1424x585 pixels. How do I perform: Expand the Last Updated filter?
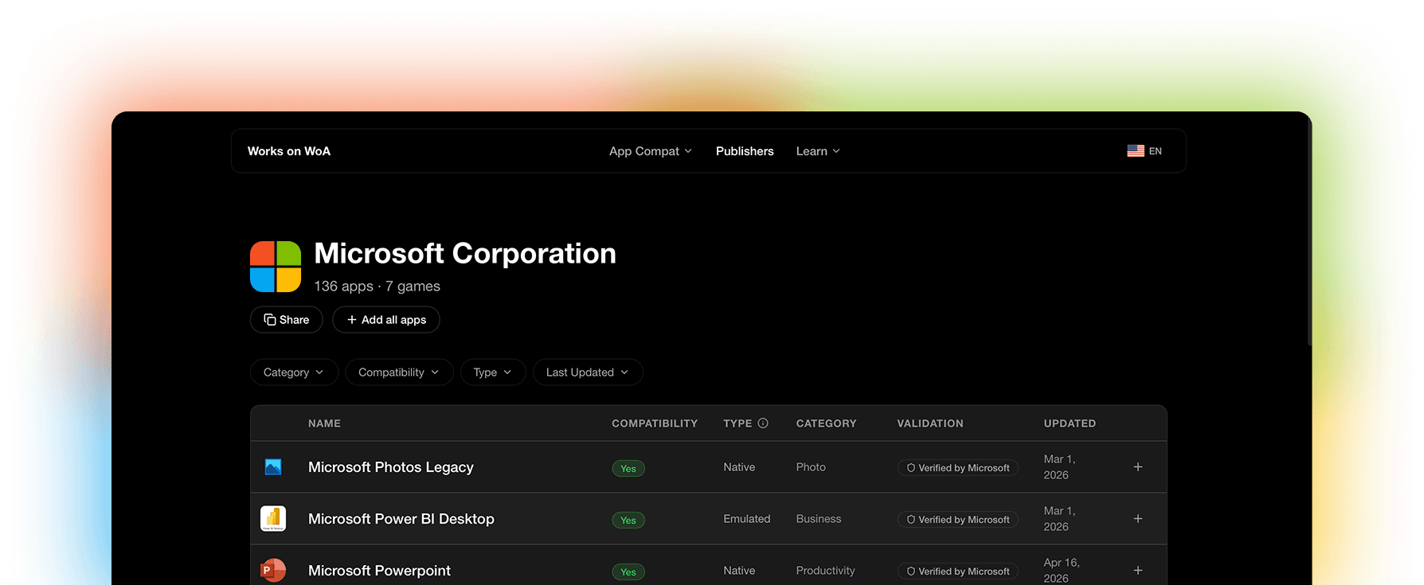[x=588, y=372]
